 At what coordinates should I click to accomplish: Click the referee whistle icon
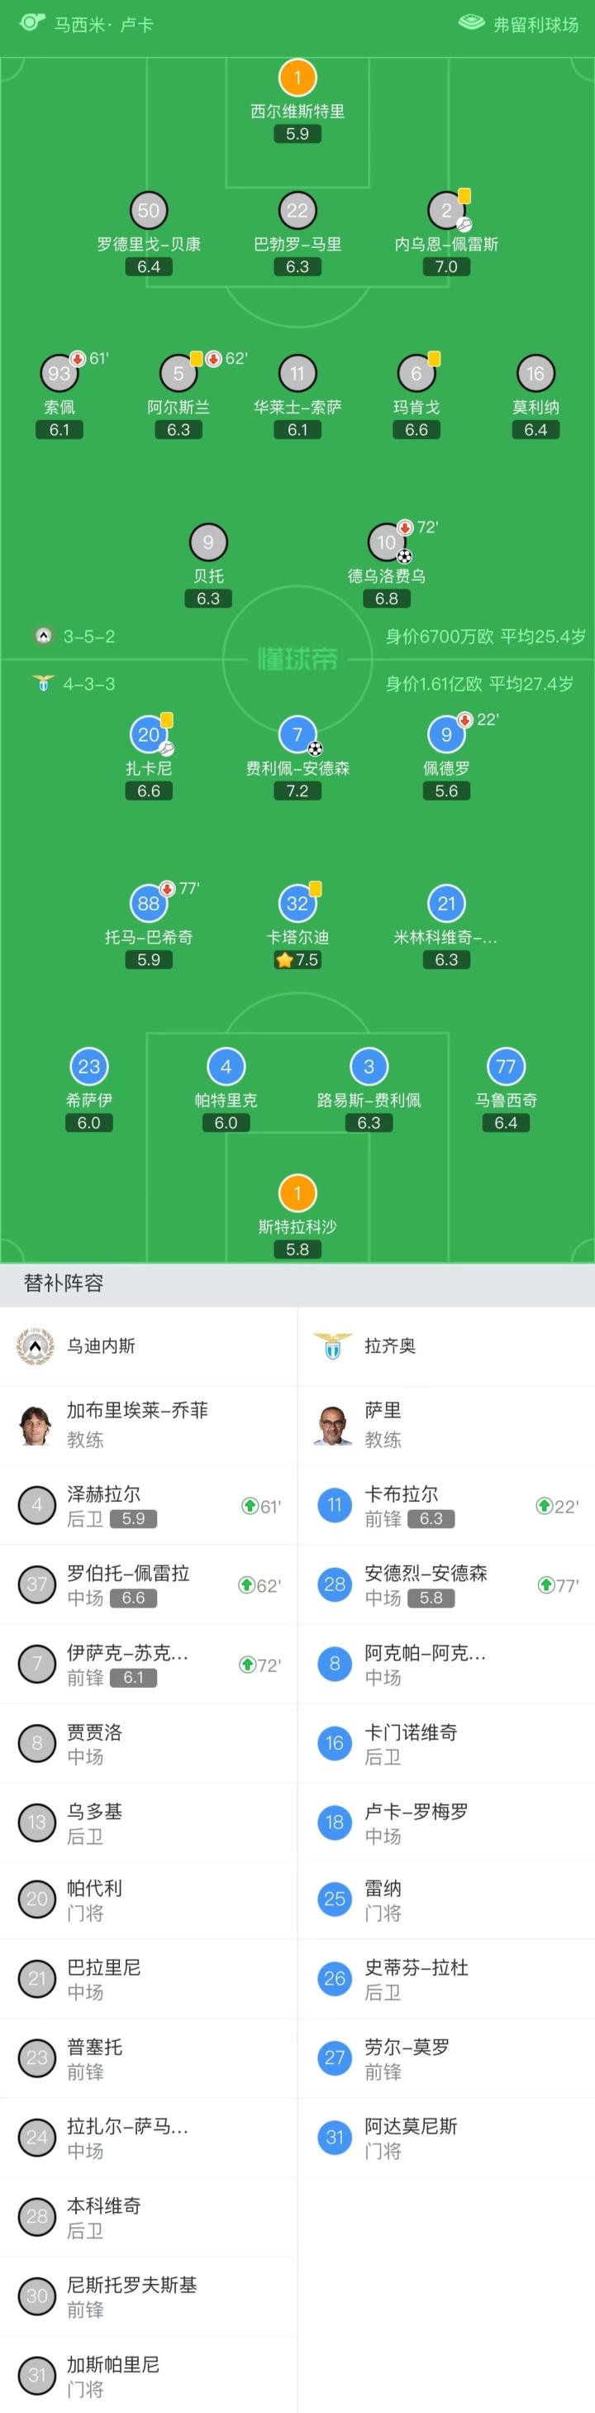31,22
